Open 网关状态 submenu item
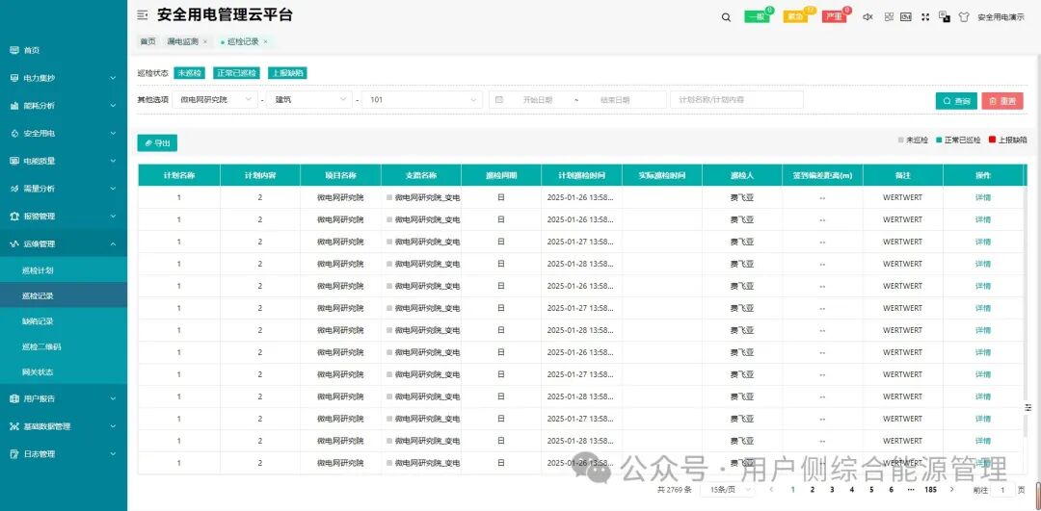The height and width of the screenshot is (511, 1041). pyautogui.click(x=63, y=371)
